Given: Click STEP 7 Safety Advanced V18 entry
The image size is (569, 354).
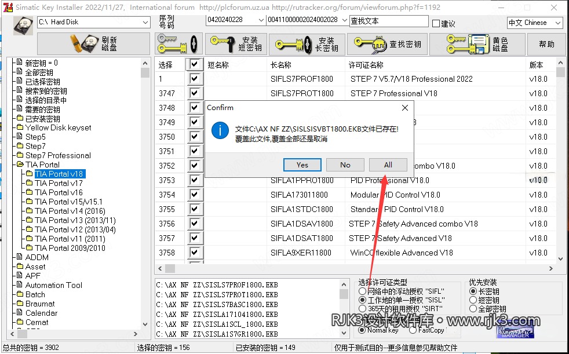Looking at the screenshot, I should click(x=400, y=238).
